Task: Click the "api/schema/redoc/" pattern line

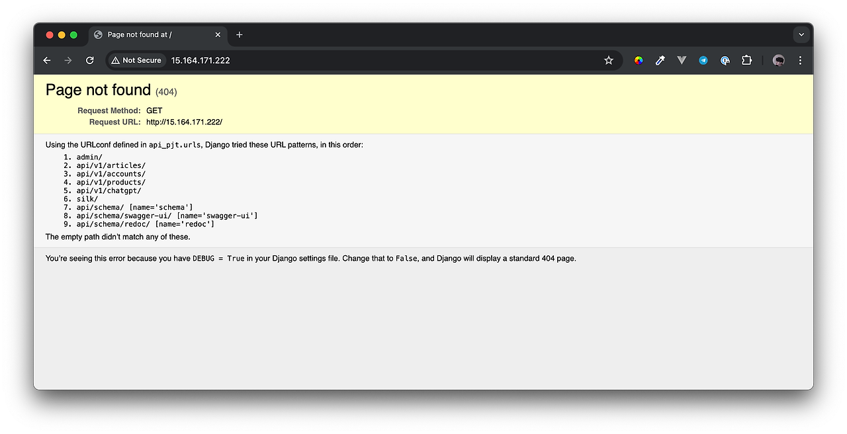Action: tap(146, 224)
